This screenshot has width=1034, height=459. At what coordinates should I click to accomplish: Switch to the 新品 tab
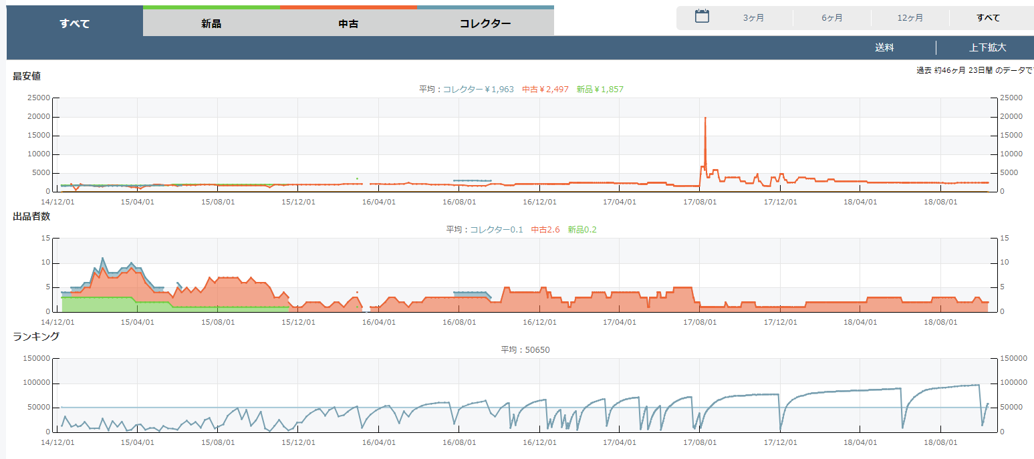(211, 23)
